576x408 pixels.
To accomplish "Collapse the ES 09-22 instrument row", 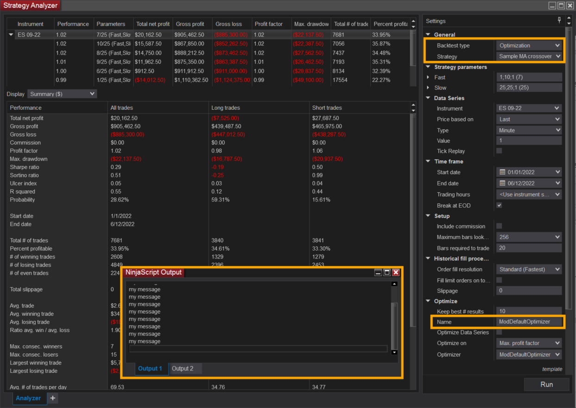I will pos(11,35).
